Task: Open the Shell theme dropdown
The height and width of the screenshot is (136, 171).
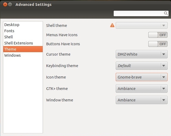Action: click(x=142, y=26)
